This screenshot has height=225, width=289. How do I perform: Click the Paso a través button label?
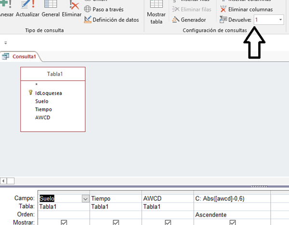click(108, 10)
